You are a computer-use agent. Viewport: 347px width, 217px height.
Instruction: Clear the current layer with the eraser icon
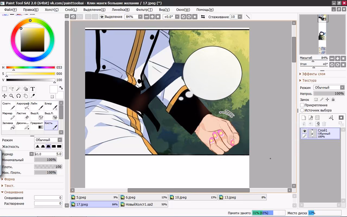317,124
